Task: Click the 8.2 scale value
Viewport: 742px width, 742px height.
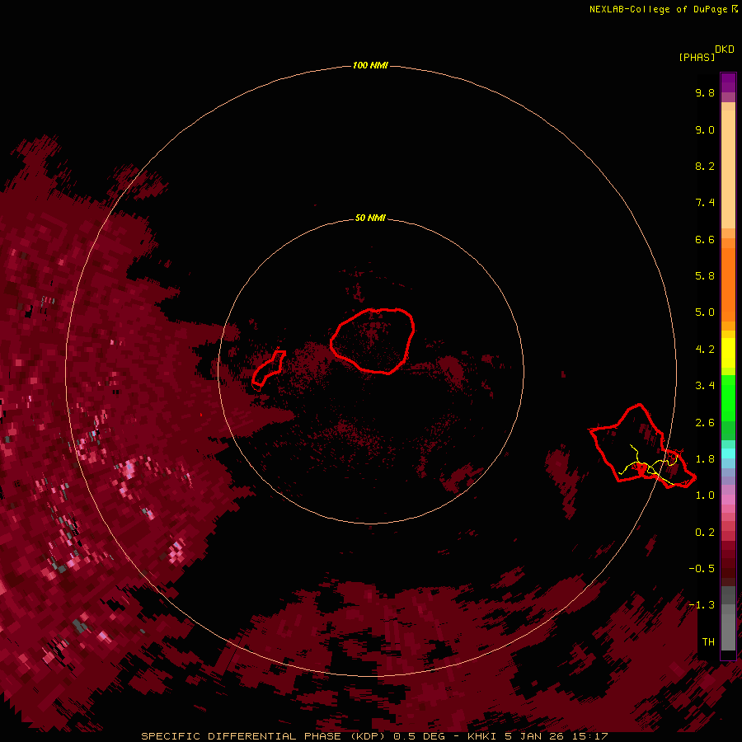Action: 705,166
